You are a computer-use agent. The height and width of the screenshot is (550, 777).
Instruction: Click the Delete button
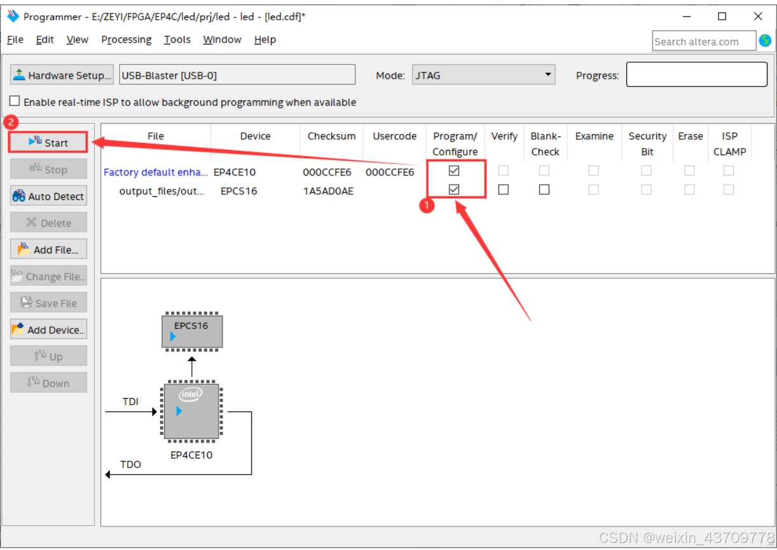[48, 223]
